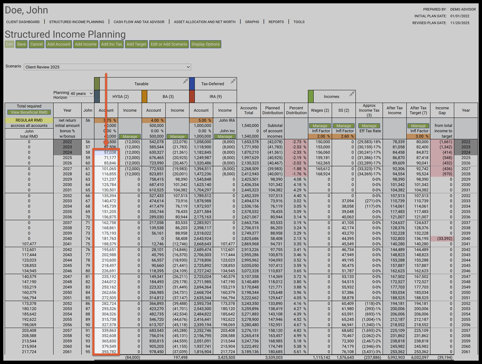The image size is (482, 364).
Task: Open Asset Allocation and Net Worth
Action: tap(205, 22)
